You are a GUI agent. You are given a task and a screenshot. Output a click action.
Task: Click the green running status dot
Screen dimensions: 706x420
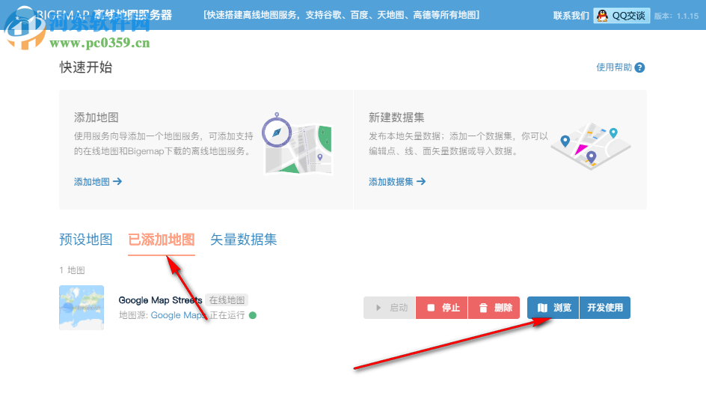pos(253,315)
